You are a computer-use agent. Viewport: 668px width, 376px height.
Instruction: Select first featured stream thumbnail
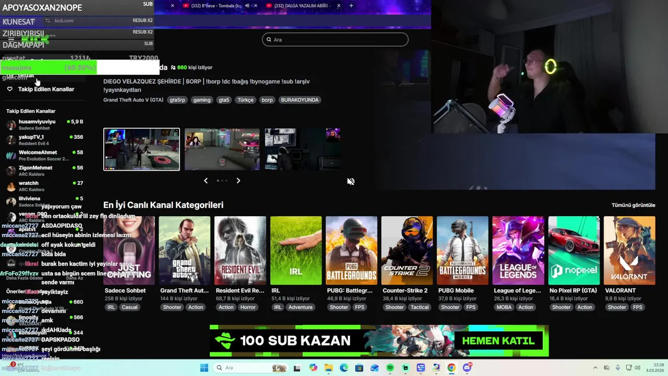[141, 149]
